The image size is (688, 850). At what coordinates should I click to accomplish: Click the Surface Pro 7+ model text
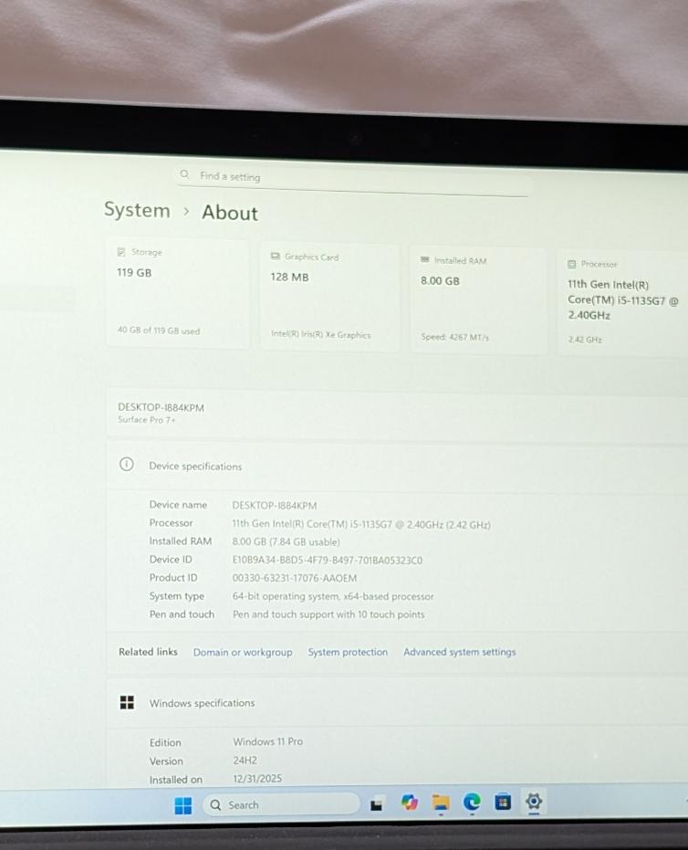click(x=147, y=420)
